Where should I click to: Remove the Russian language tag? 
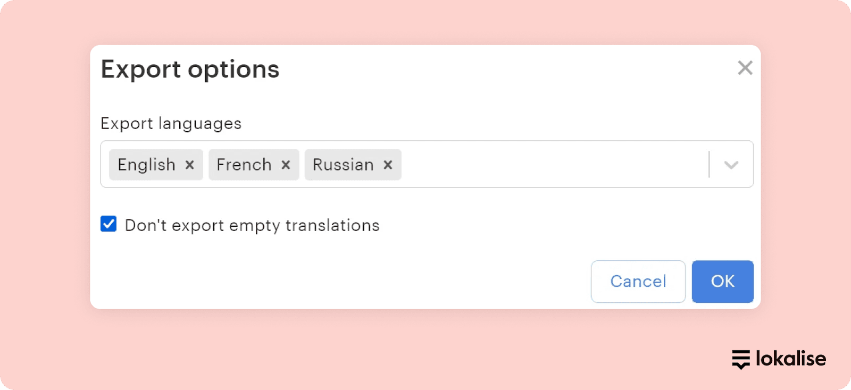point(388,165)
